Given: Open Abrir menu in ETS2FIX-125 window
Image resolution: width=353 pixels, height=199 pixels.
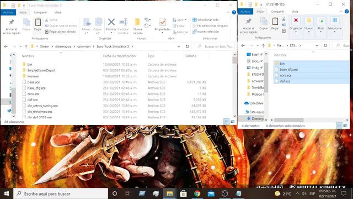Looking at the screenshot, I should (x=320, y=25).
